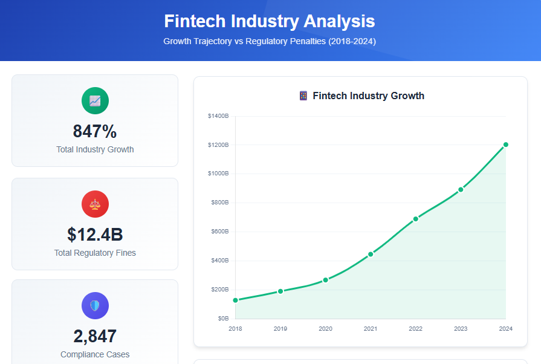Click the 2020 data point on the line
The height and width of the screenshot is (364, 541).
(x=325, y=279)
